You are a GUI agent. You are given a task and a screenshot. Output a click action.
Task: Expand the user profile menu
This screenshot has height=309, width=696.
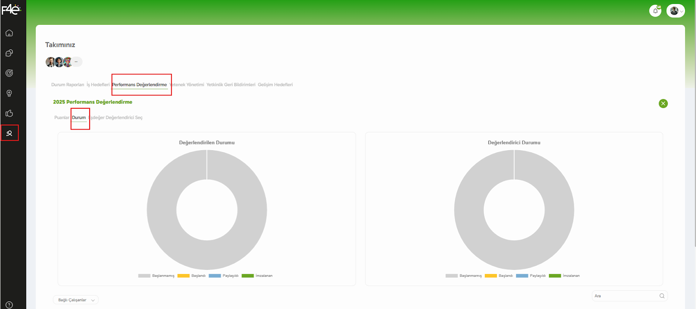676,11
